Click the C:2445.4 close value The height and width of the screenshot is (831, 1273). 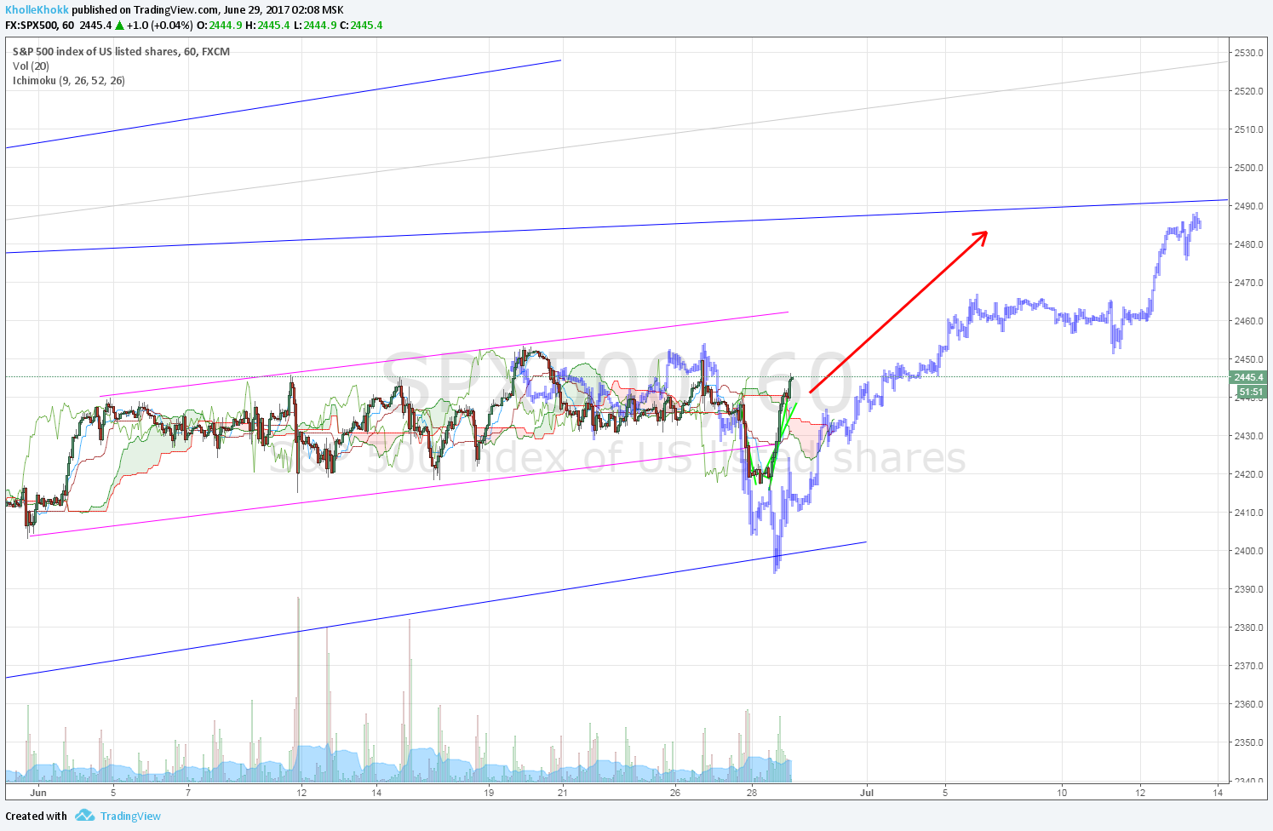(361, 26)
